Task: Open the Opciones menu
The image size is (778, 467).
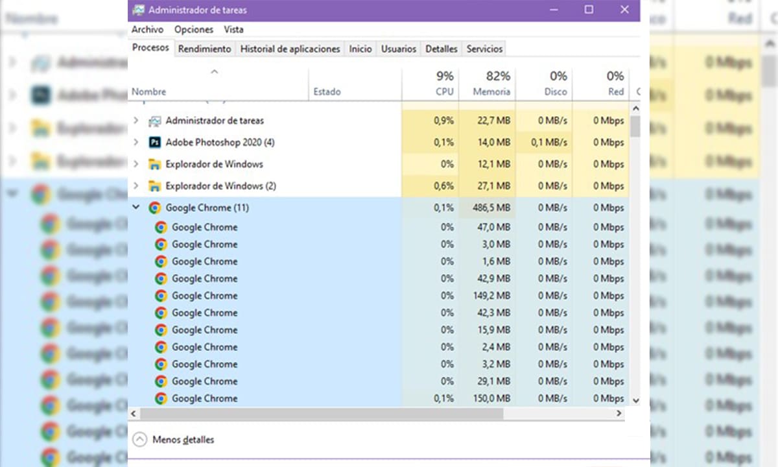Action: (x=194, y=30)
